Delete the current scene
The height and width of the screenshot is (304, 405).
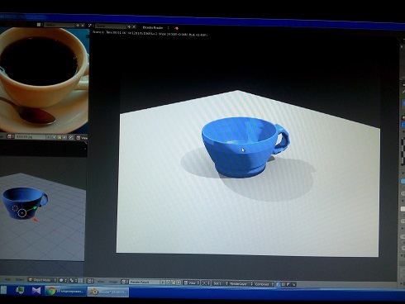(x=134, y=26)
